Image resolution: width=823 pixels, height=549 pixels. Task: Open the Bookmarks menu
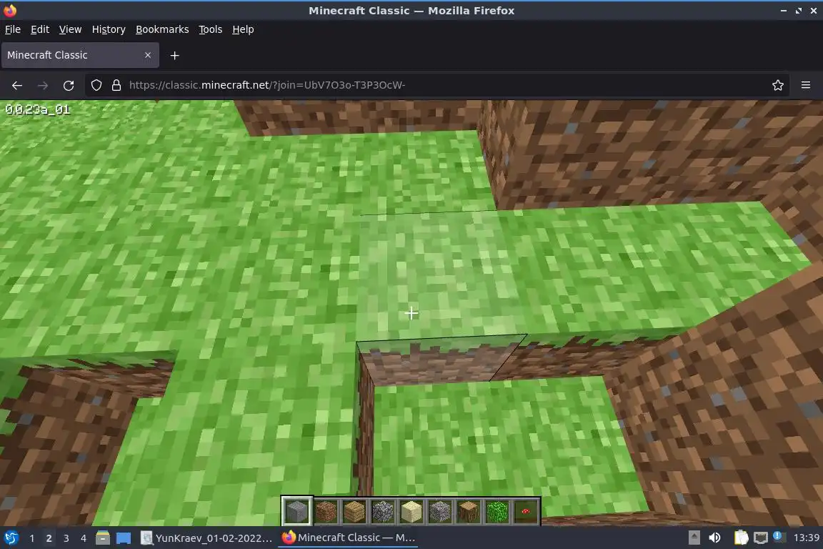point(162,29)
